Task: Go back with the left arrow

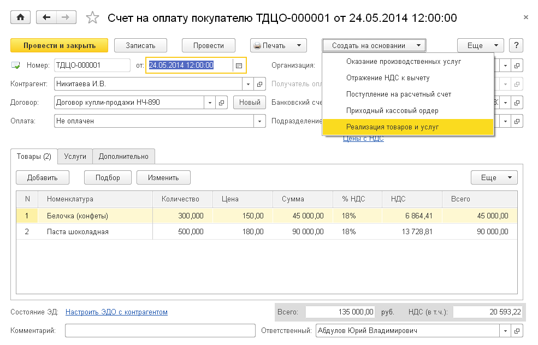Action: pos(46,17)
